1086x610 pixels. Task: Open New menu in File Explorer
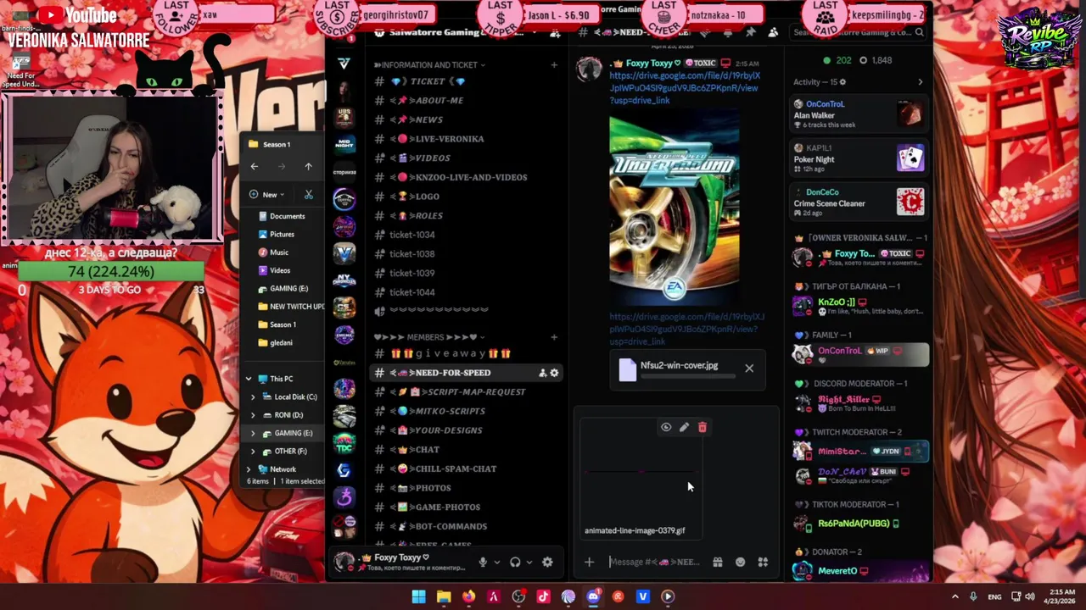tap(267, 195)
